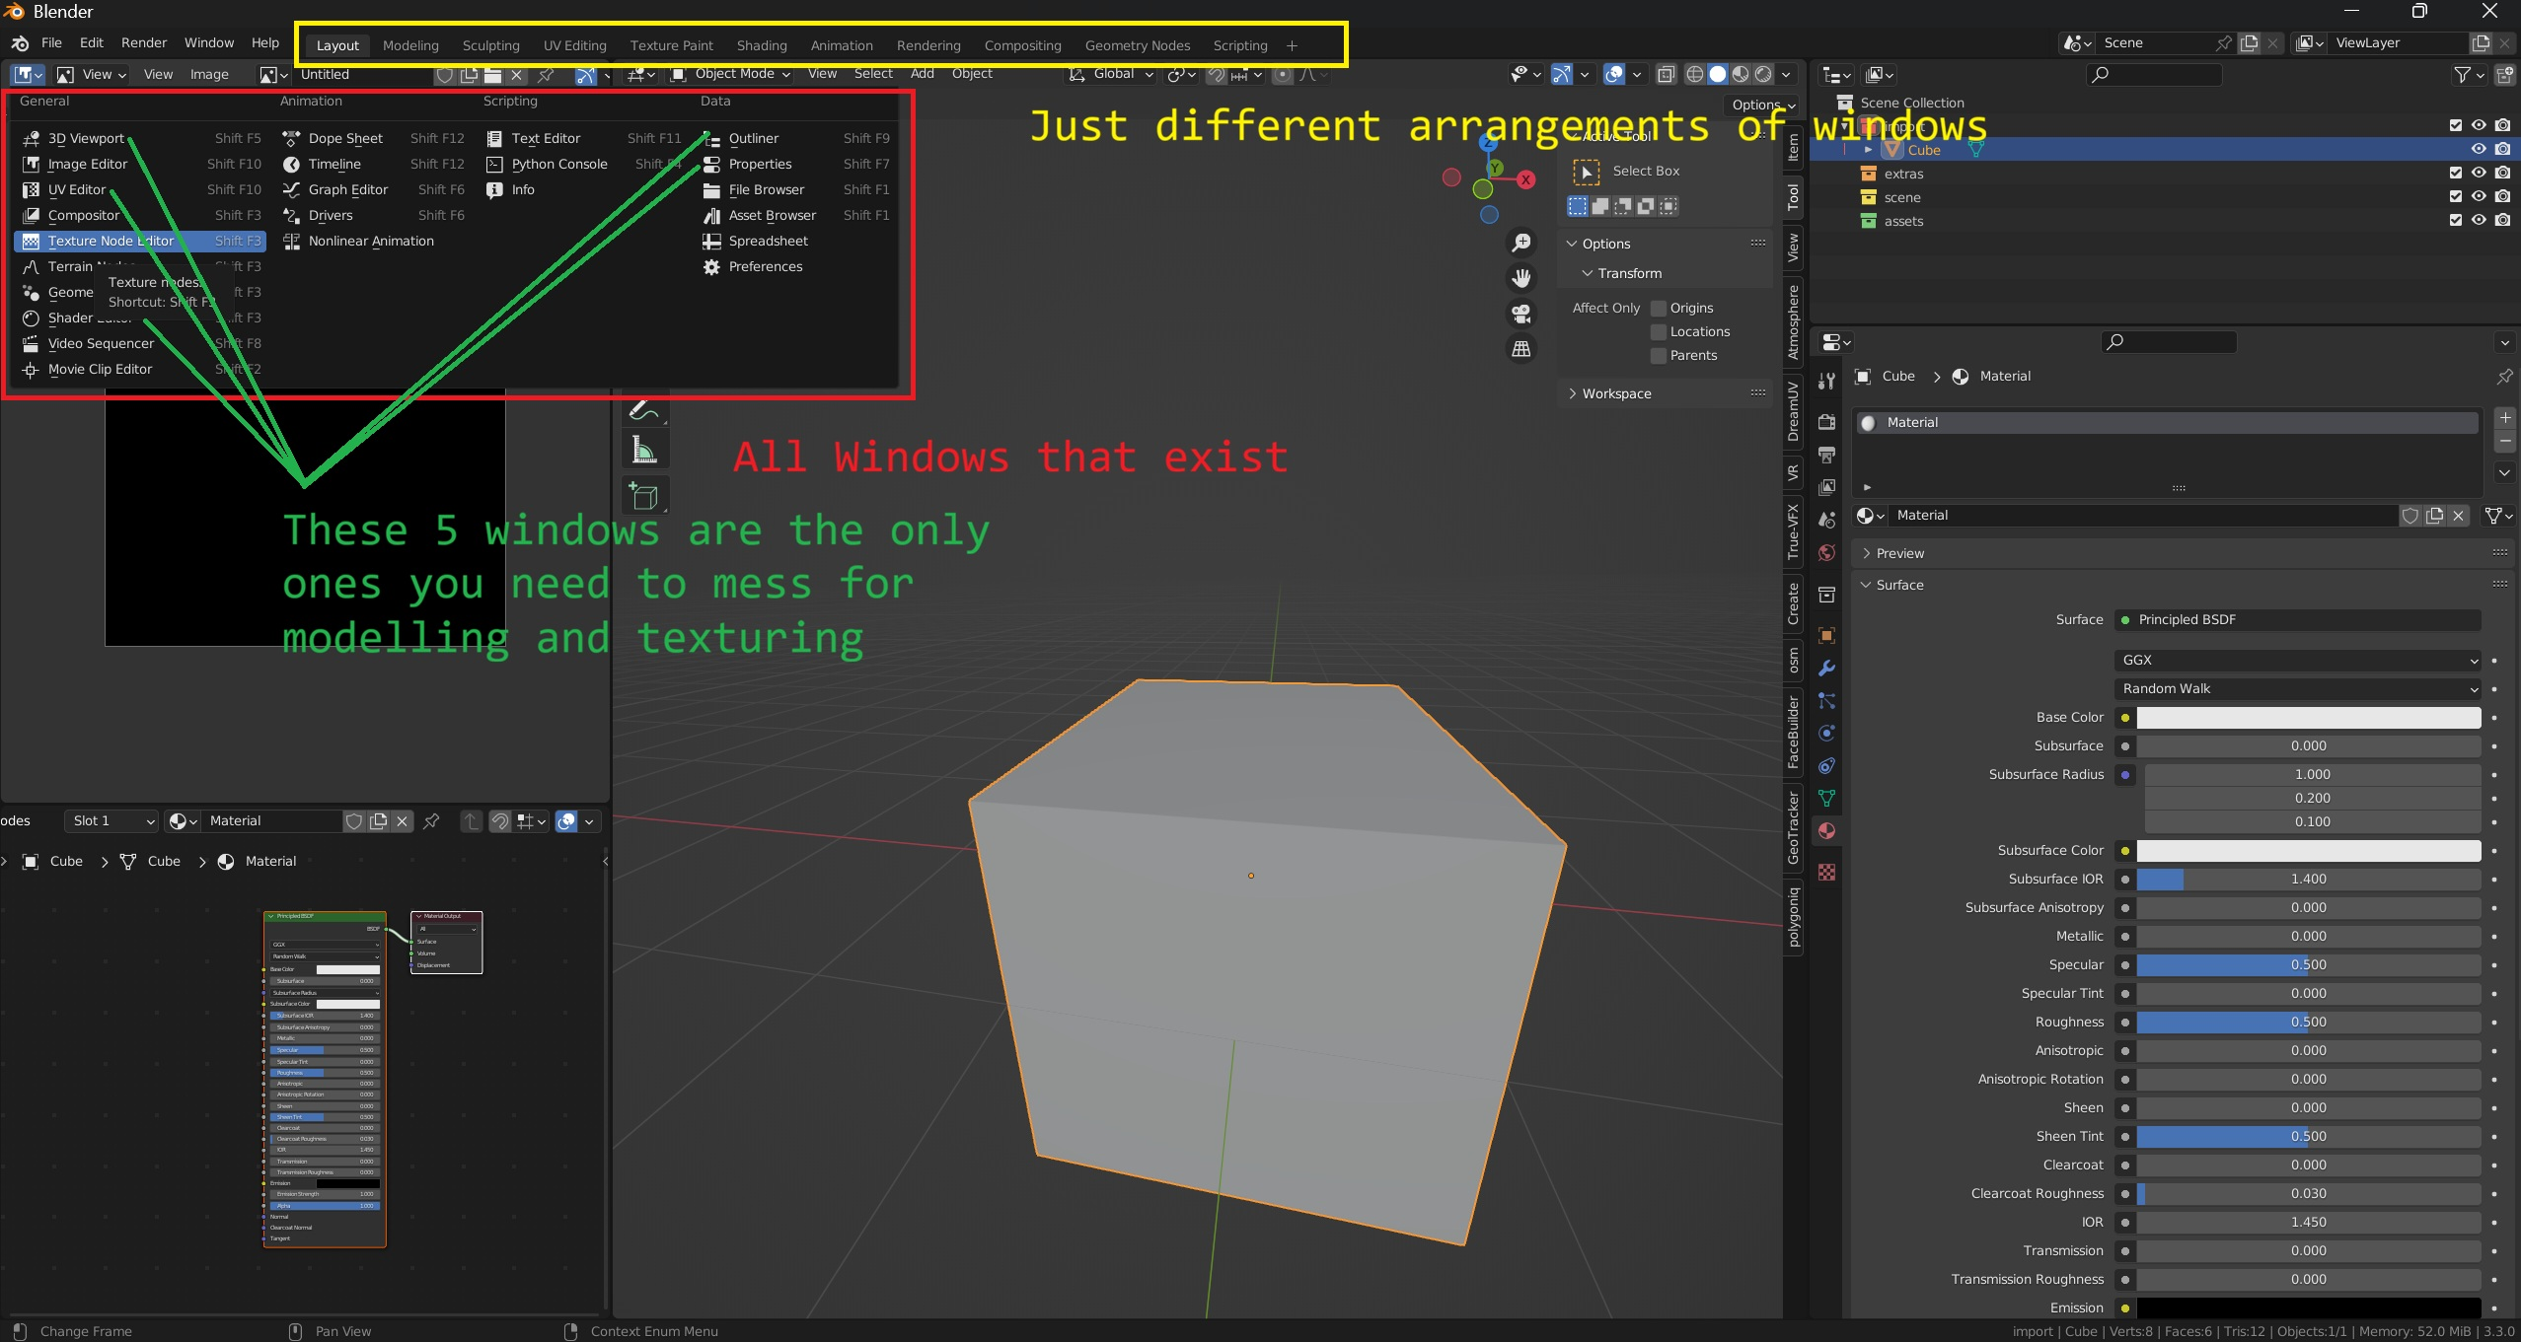Image resolution: width=2521 pixels, height=1342 pixels.
Task: Switch to the Modeling workspace tab
Action: point(410,45)
